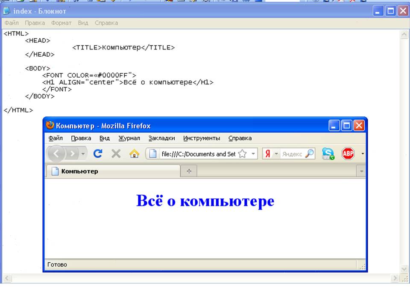
Task: Click the Firefox forward arrow button
Action: tap(73, 153)
